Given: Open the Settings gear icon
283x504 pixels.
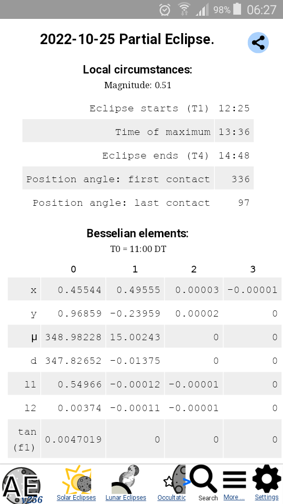Looking at the screenshot, I should click(267, 479).
